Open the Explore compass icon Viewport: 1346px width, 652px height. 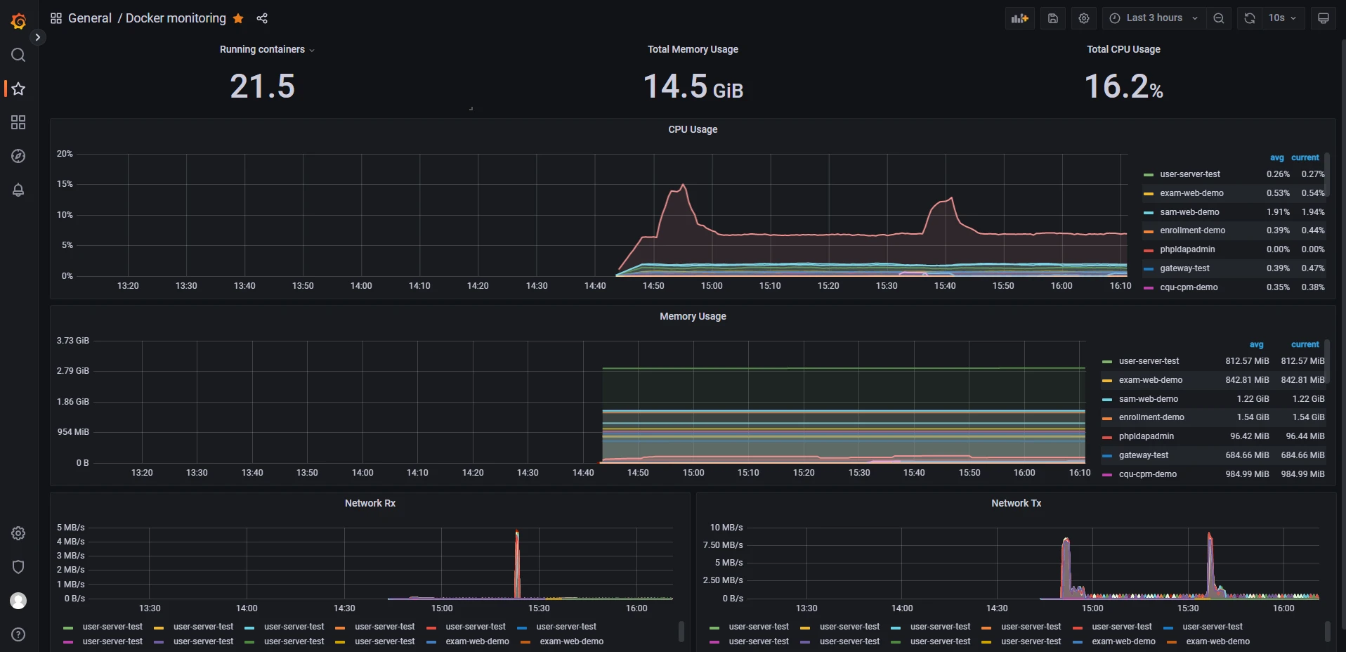tap(18, 156)
